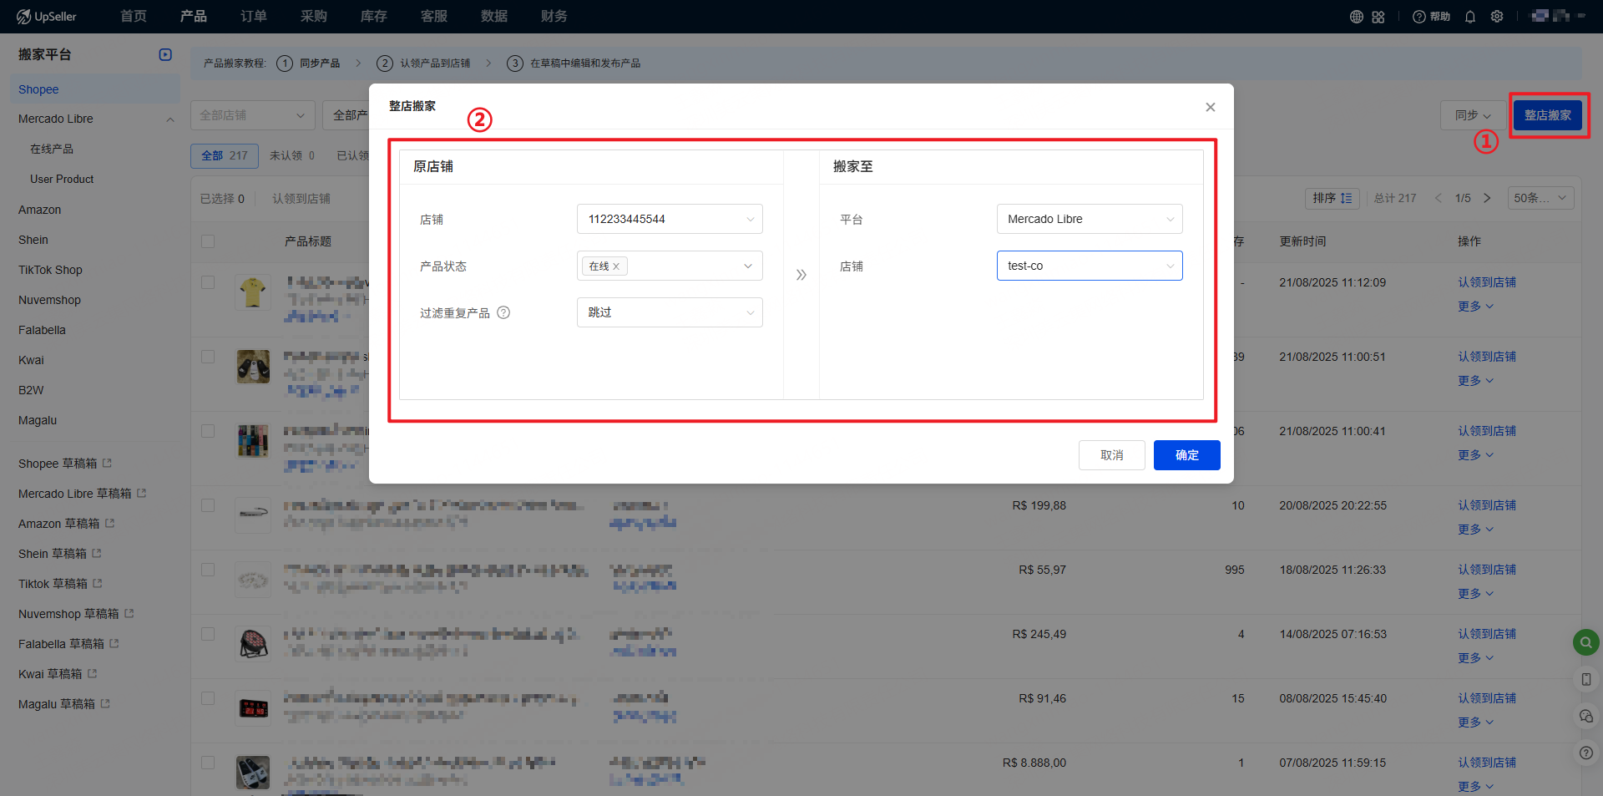Click the 整店搬家 button
1603x796 pixels.
pos(1548,115)
